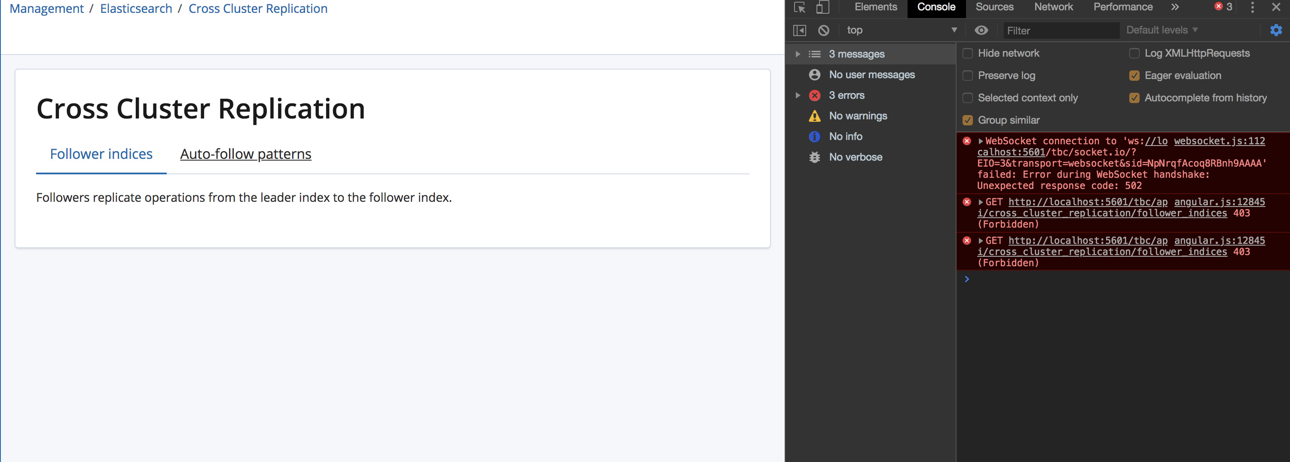Open DevTools three-dot customize menu
This screenshot has height=462, width=1290.
pyautogui.click(x=1253, y=7)
